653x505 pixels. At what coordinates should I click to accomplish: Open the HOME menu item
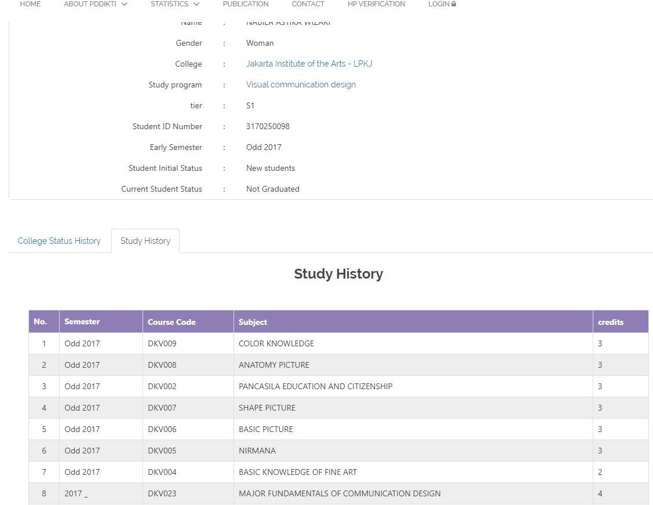click(x=30, y=4)
